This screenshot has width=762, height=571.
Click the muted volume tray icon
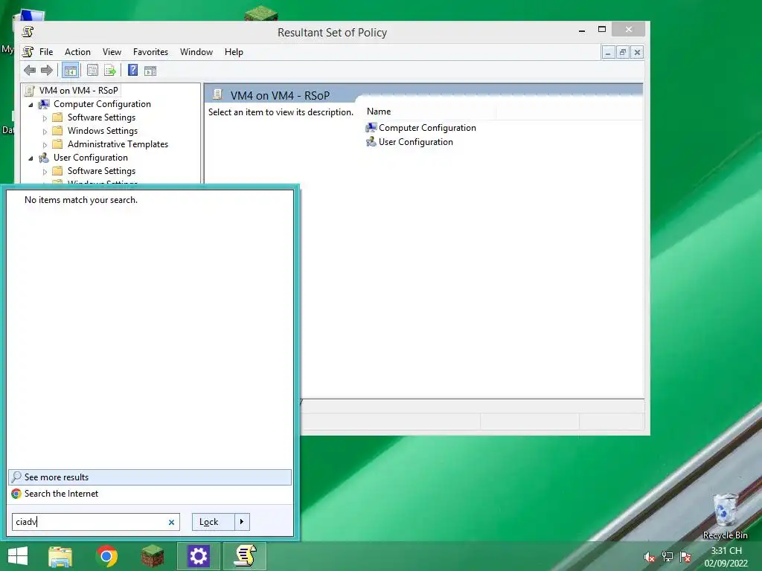tap(649, 557)
